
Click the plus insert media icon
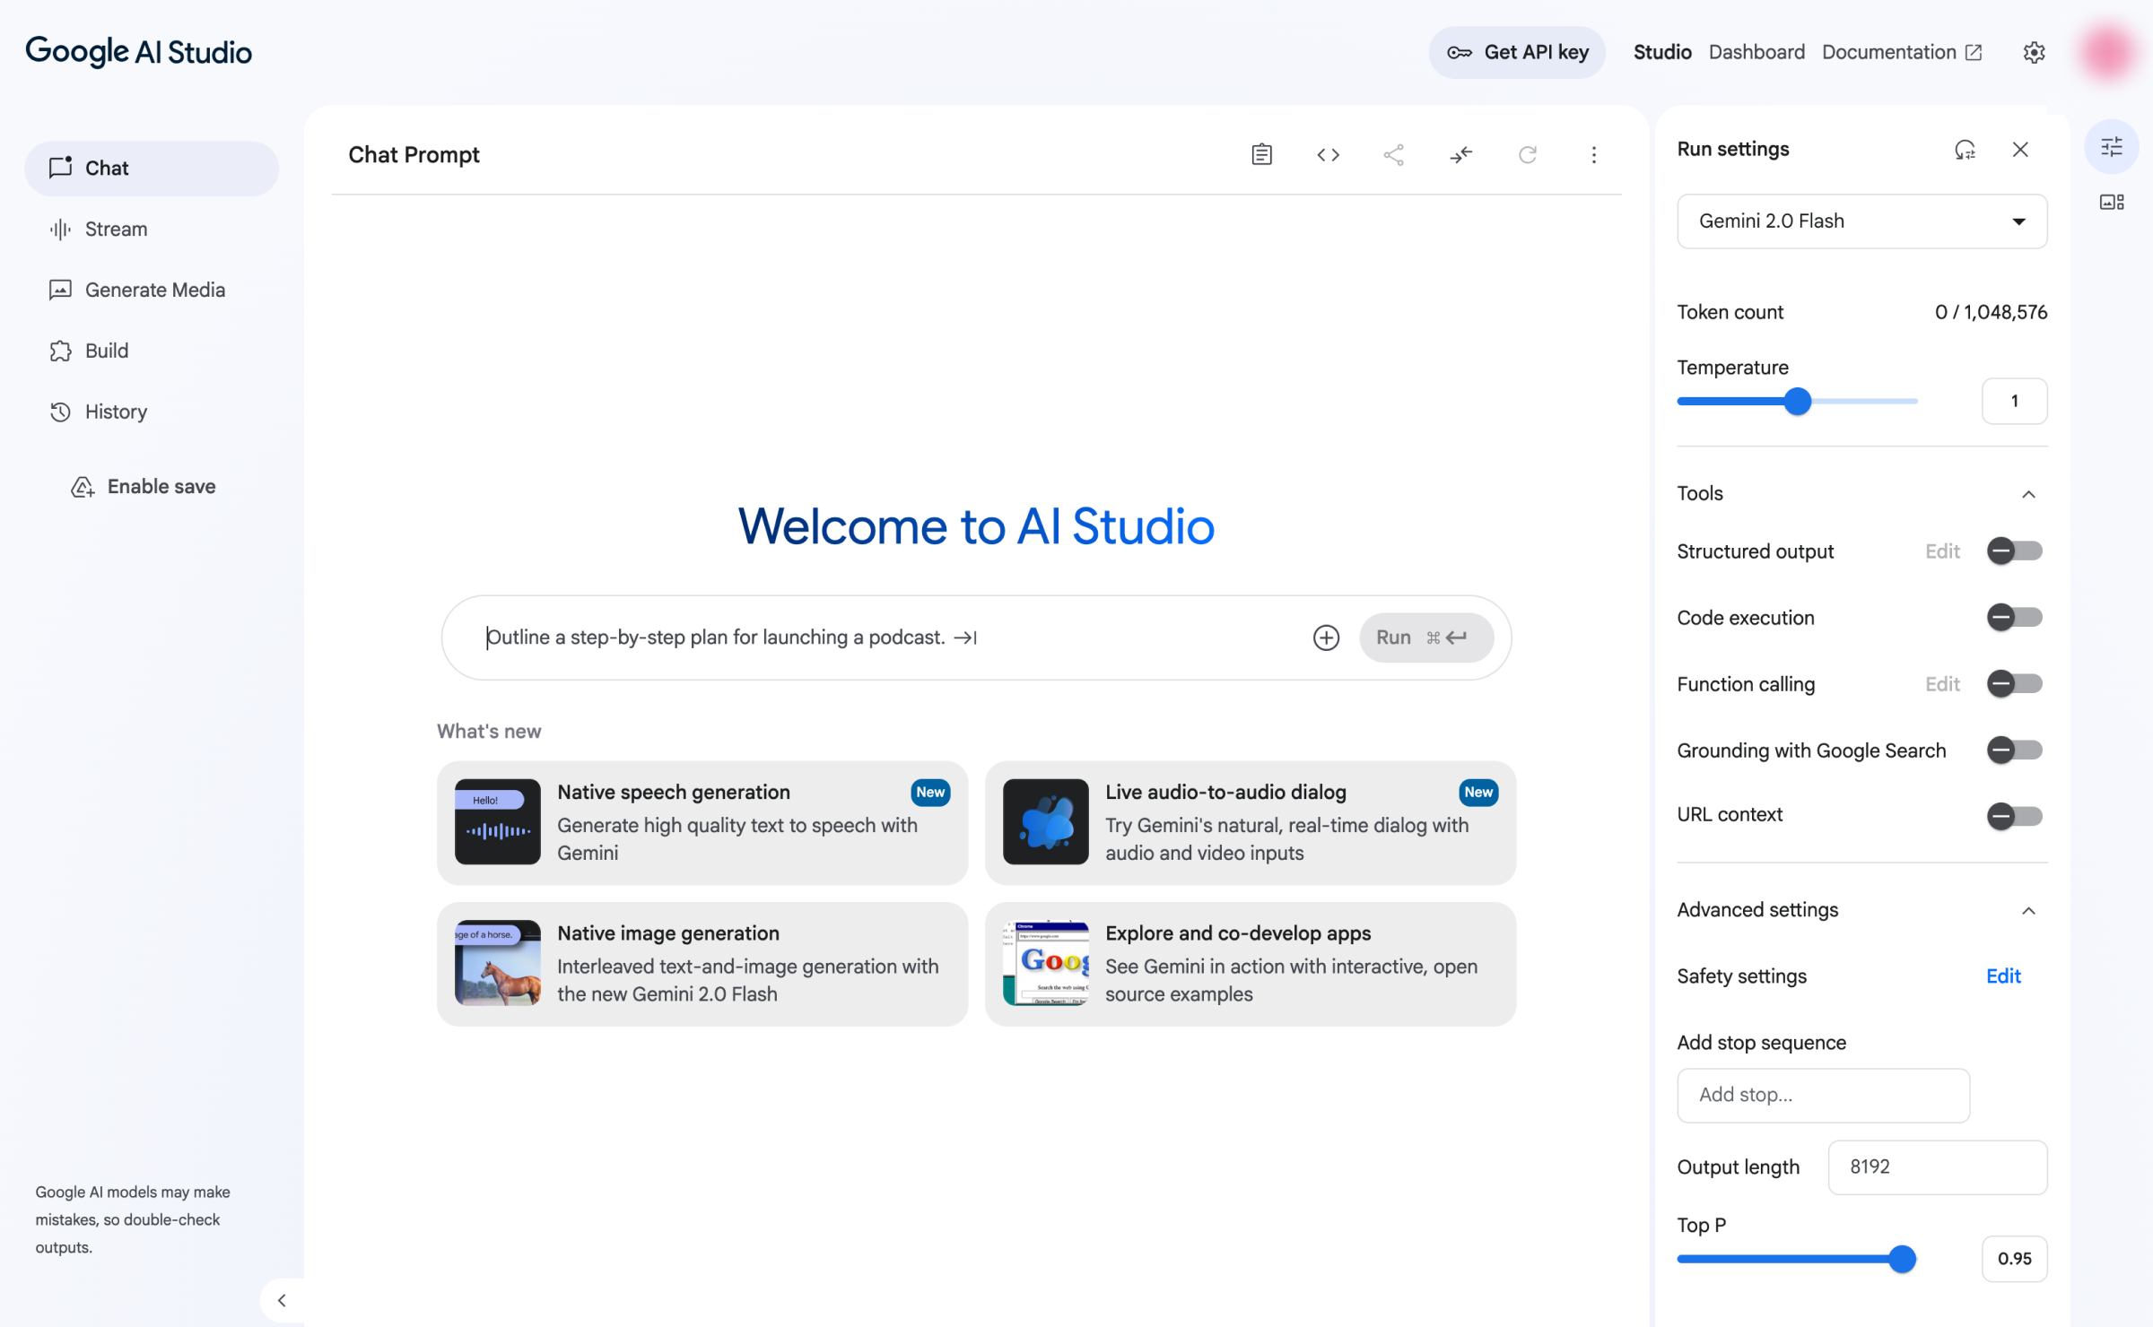click(1326, 637)
